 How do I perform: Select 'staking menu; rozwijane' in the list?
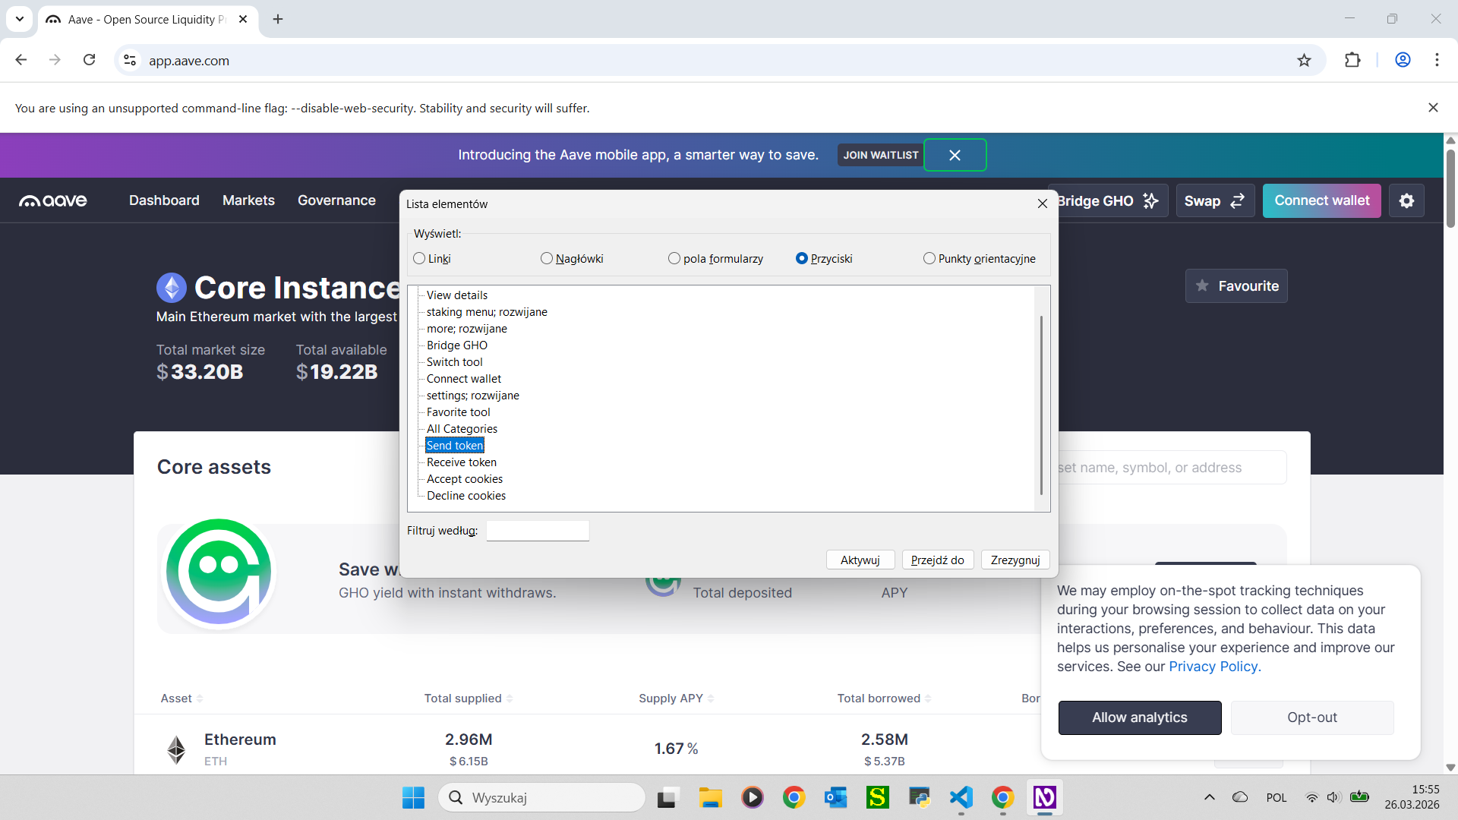[x=487, y=312]
